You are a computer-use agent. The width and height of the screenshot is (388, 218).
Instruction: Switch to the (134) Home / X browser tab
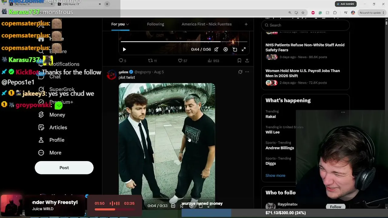(79, 4)
